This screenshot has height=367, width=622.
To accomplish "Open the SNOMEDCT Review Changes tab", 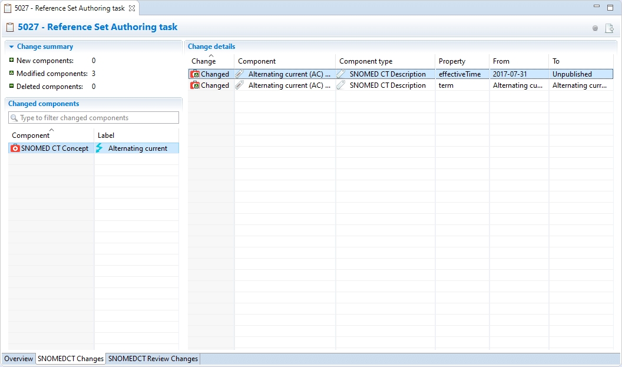I will coord(153,359).
